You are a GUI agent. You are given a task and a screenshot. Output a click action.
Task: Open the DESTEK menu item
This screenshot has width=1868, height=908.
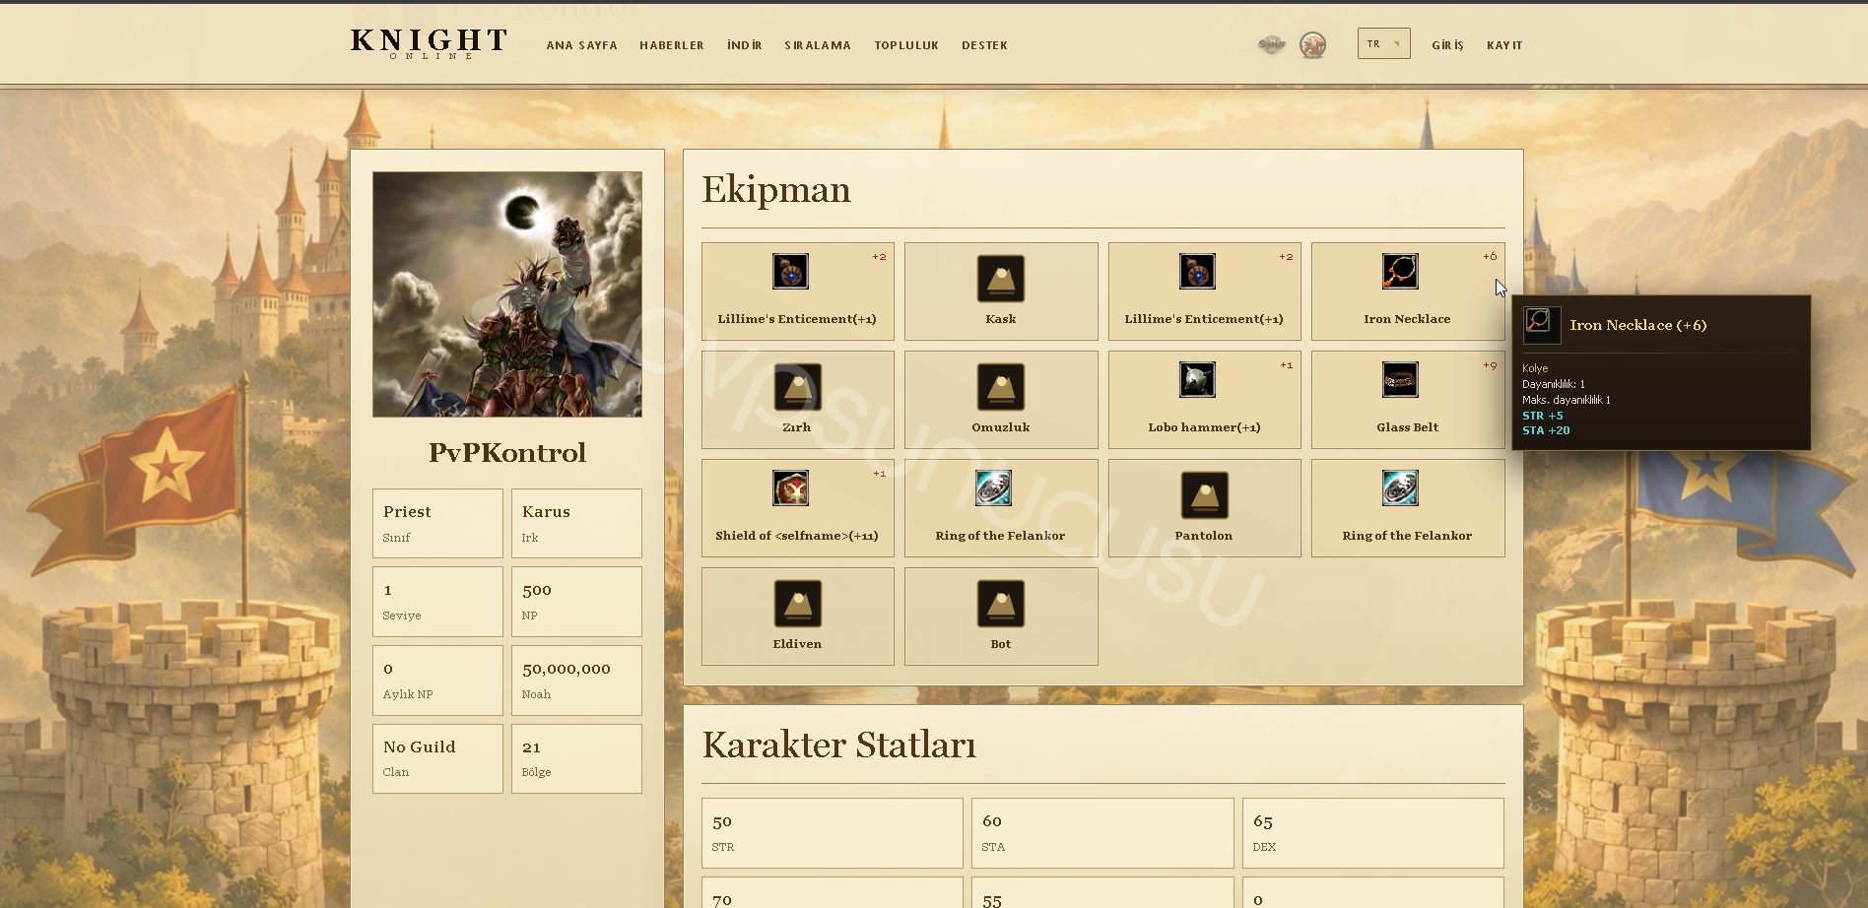click(x=984, y=45)
